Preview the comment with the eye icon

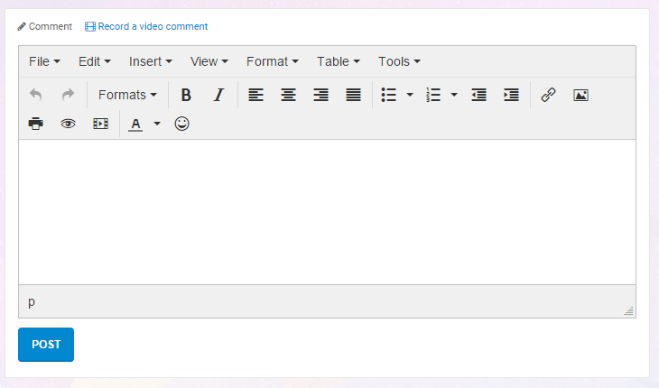pos(68,124)
